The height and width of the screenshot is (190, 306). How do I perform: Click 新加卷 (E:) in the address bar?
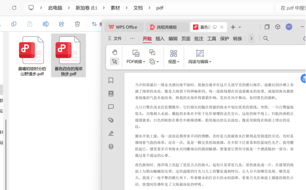[x=86, y=8]
